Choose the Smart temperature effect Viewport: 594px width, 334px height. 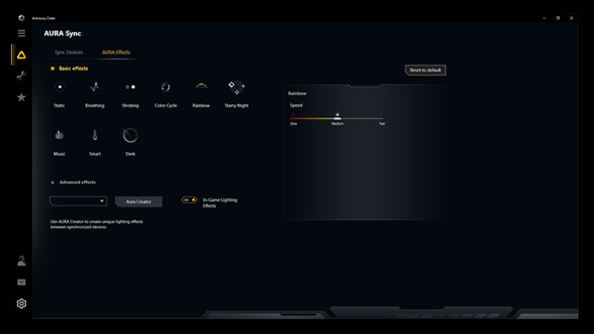tap(95, 135)
